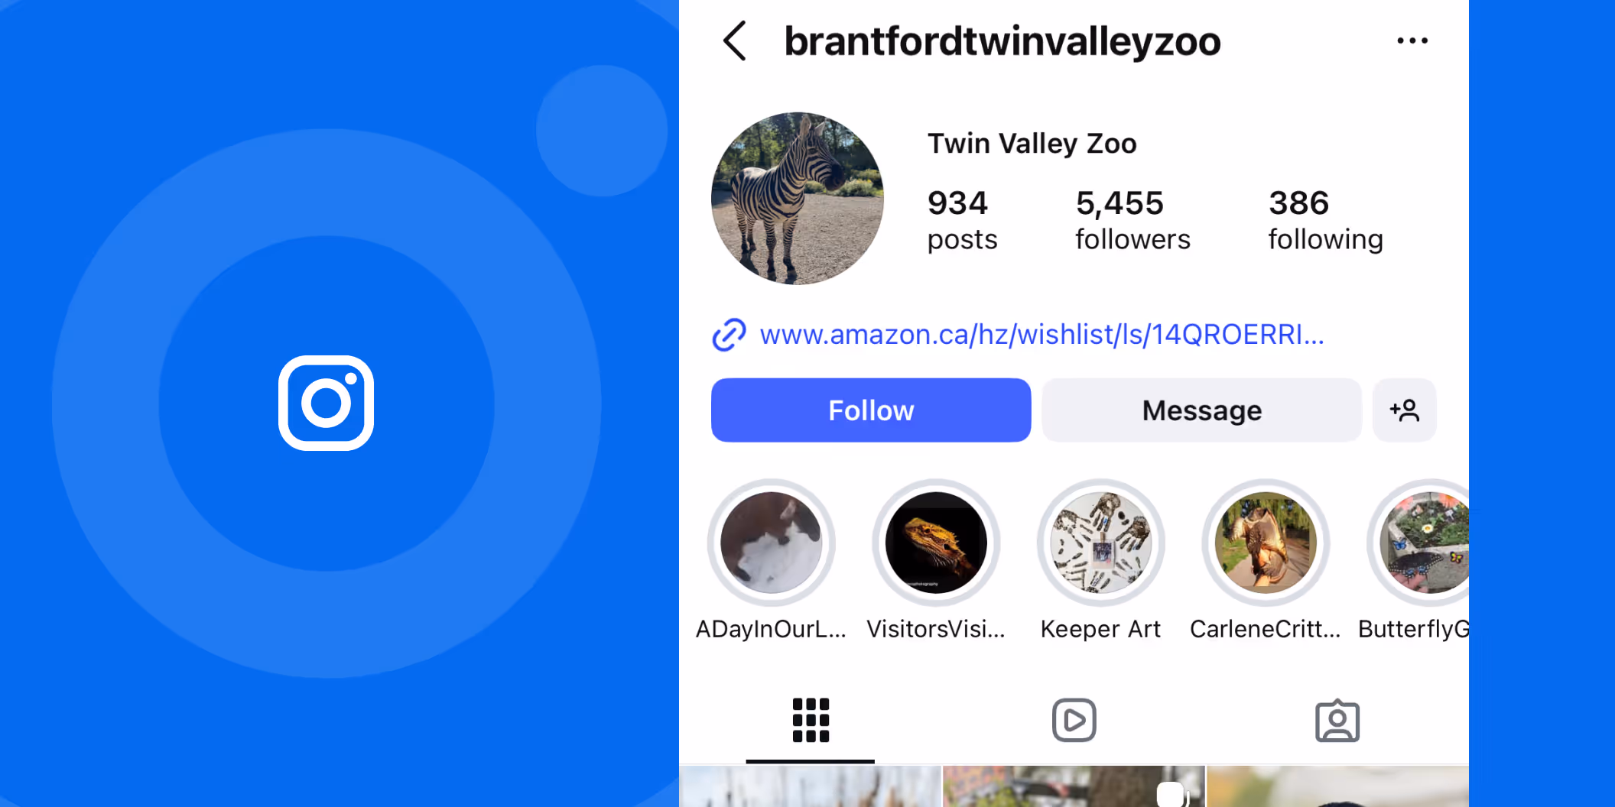Click the Message button

tap(1201, 410)
